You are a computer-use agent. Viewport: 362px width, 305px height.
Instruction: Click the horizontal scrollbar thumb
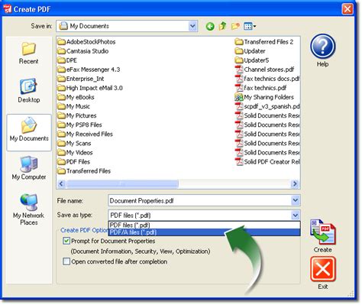click(x=122, y=183)
